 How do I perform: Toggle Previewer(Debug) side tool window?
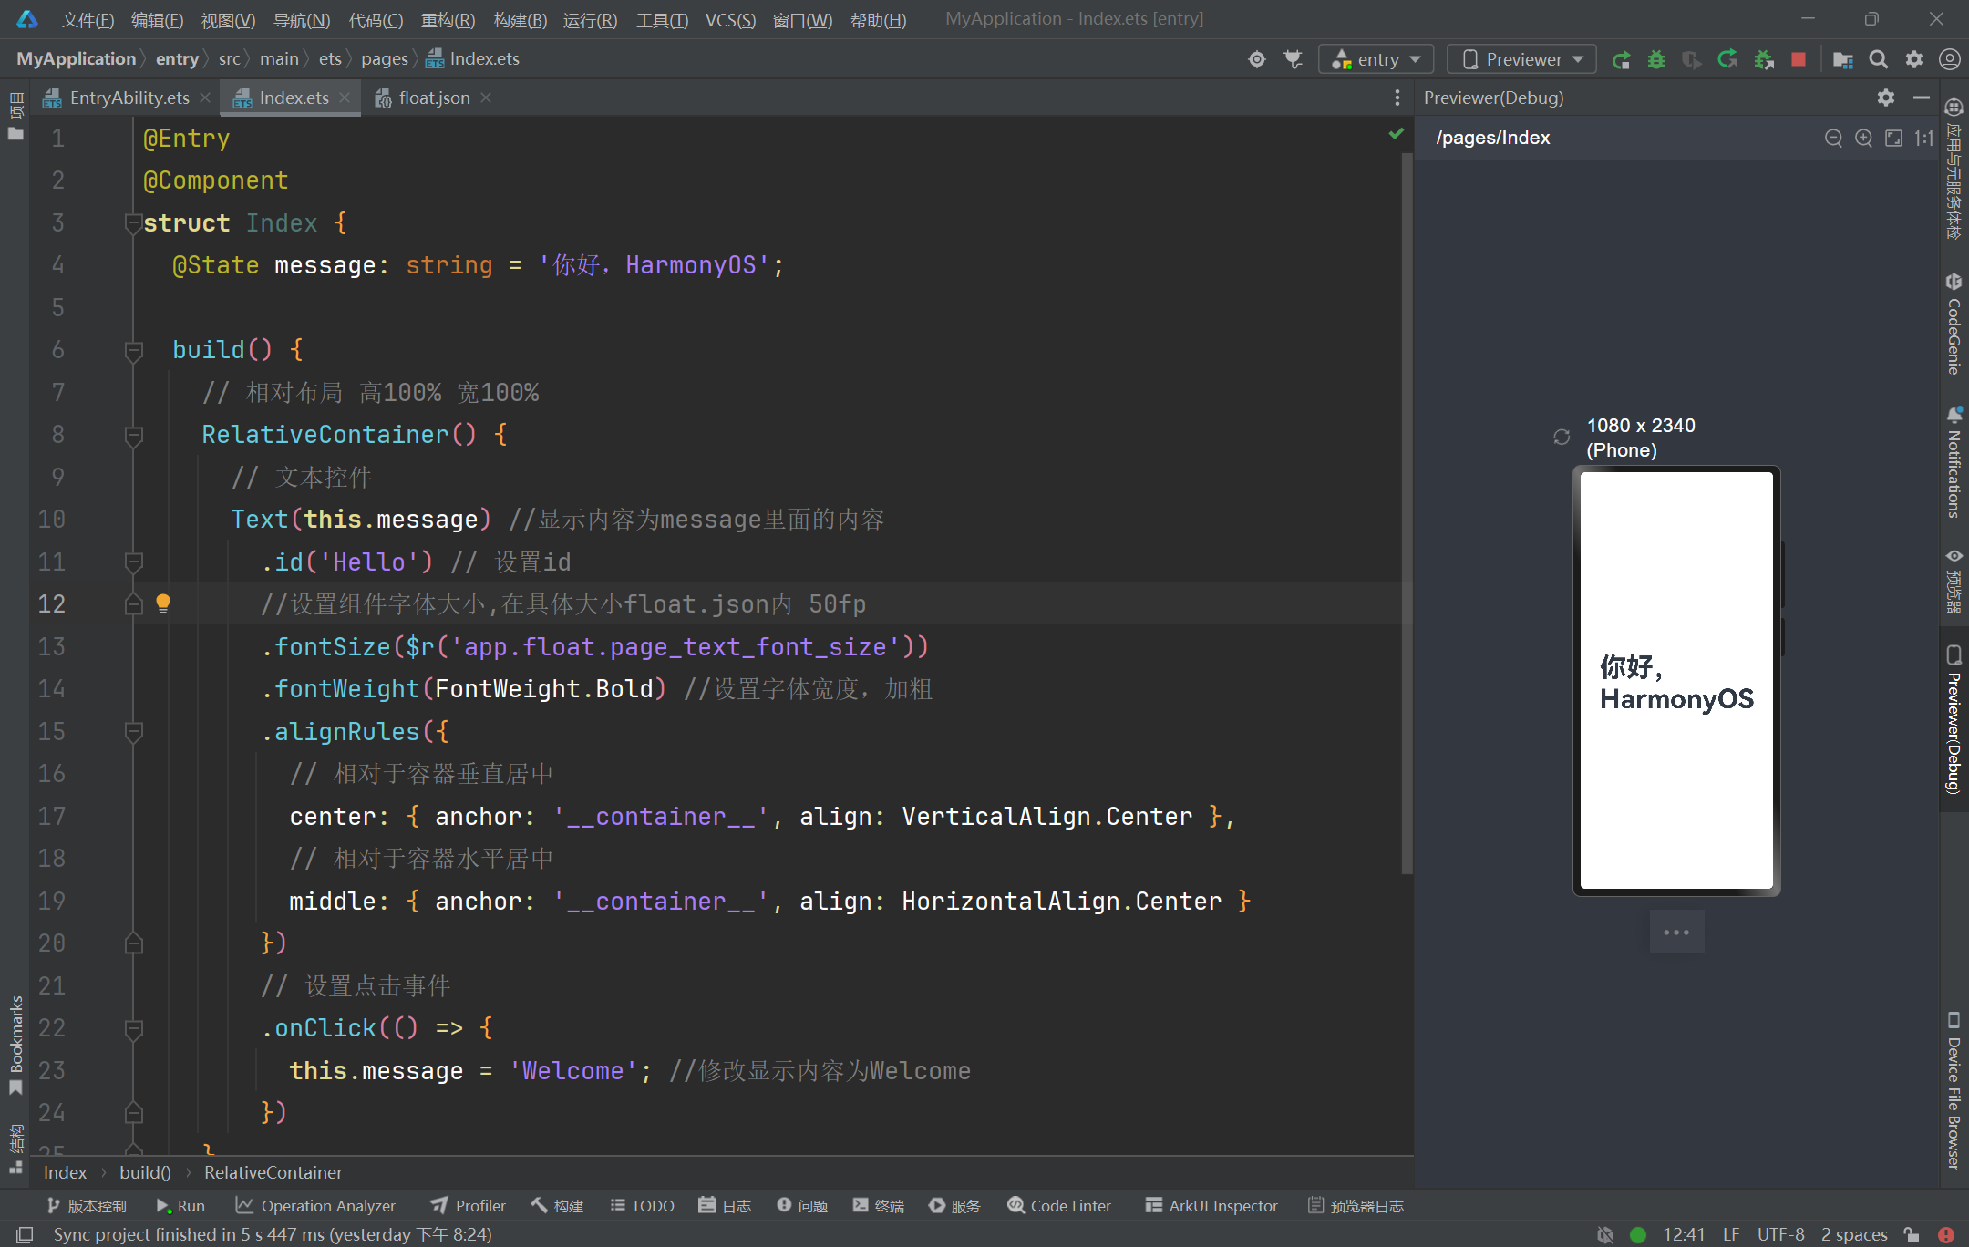click(1954, 720)
